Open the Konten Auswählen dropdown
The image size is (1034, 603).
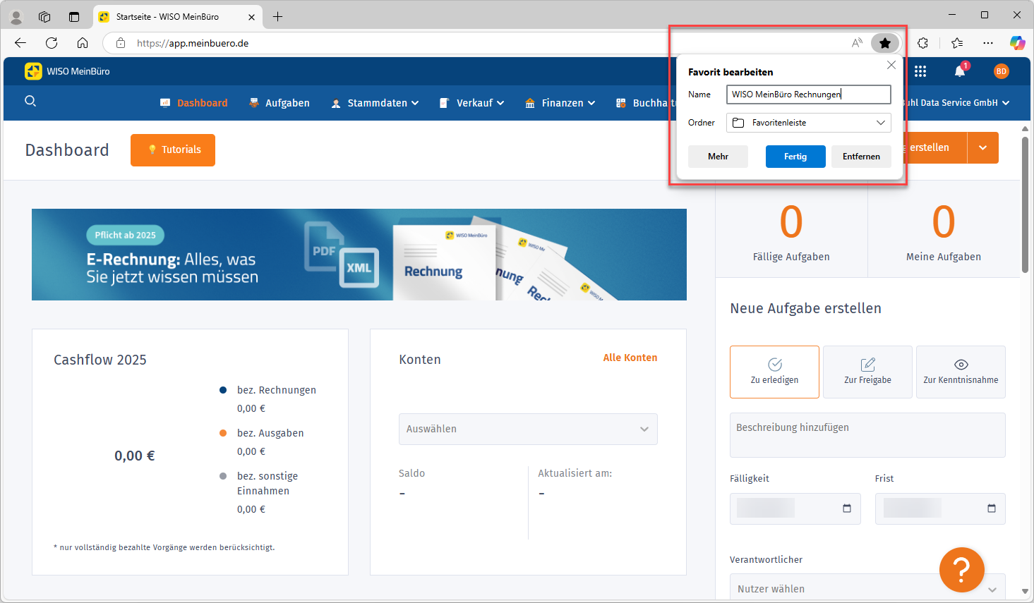tap(528, 429)
